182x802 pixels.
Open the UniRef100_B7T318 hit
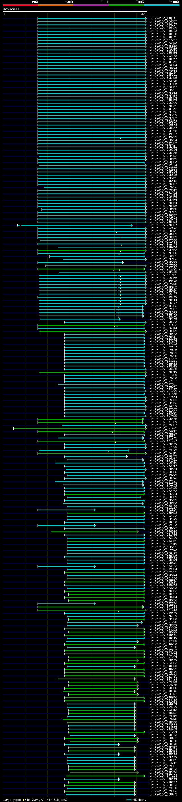163,610
